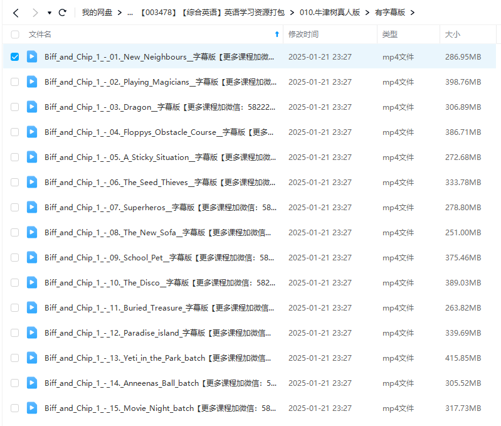Screen dimensions: 501x426
Task: Refresh the folder listing
Action: click(x=63, y=13)
